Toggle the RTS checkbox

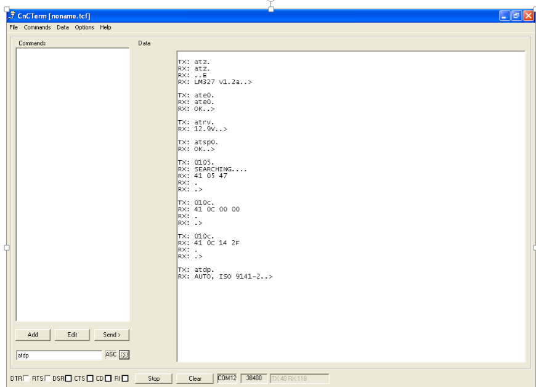click(47, 378)
